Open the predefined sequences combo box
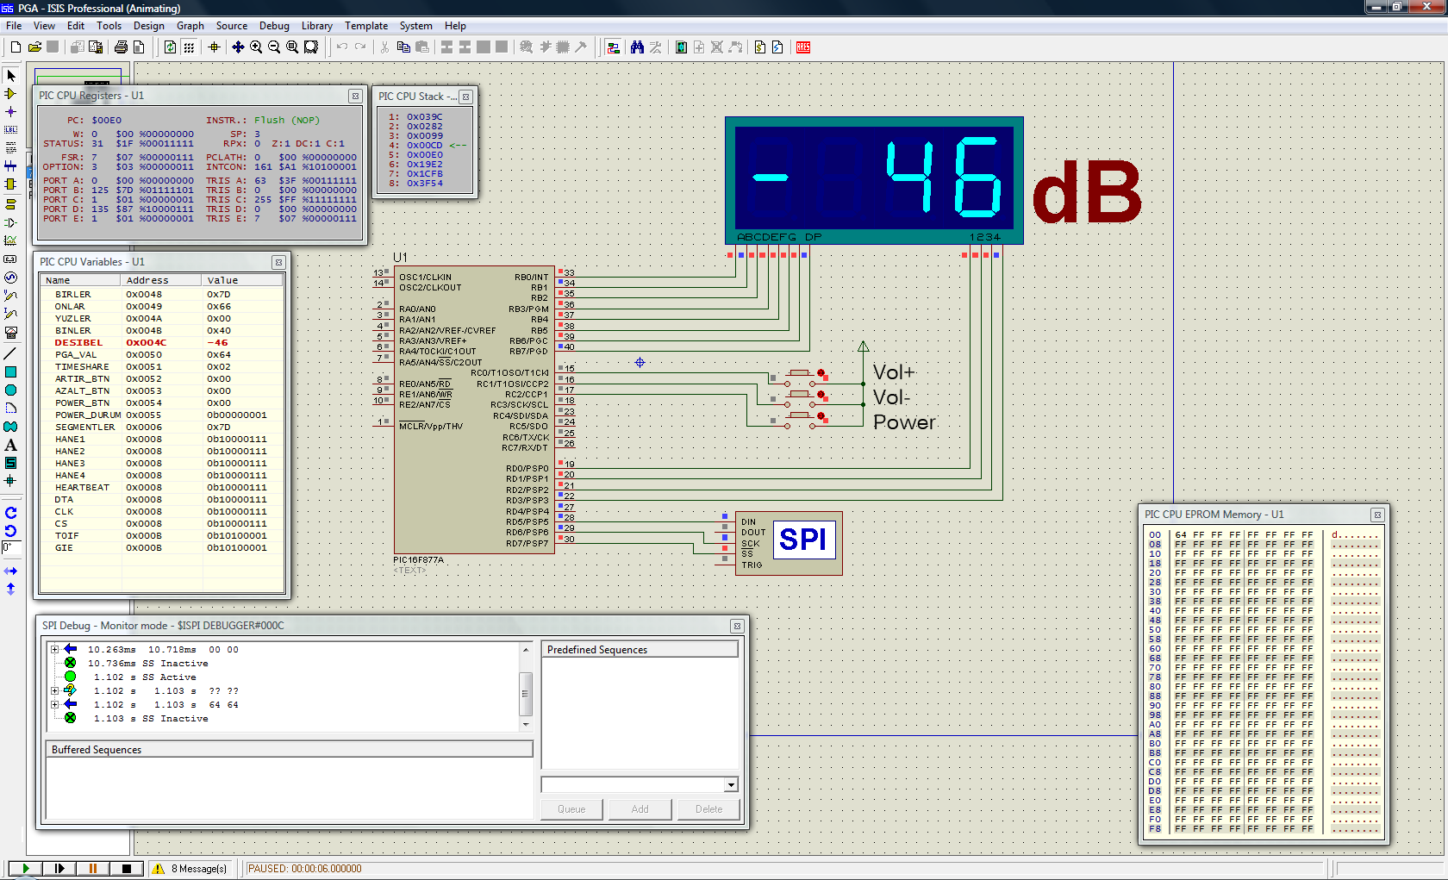The image size is (1448, 880). tap(730, 785)
